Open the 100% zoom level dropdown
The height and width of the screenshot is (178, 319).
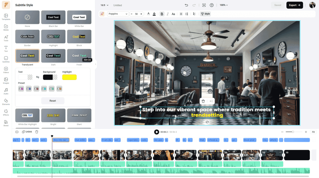[224, 5]
